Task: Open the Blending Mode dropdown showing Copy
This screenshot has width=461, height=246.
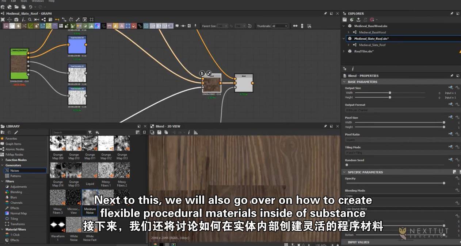Action: click(x=402, y=196)
